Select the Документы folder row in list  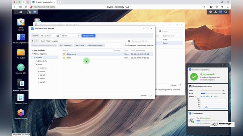point(107,54)
